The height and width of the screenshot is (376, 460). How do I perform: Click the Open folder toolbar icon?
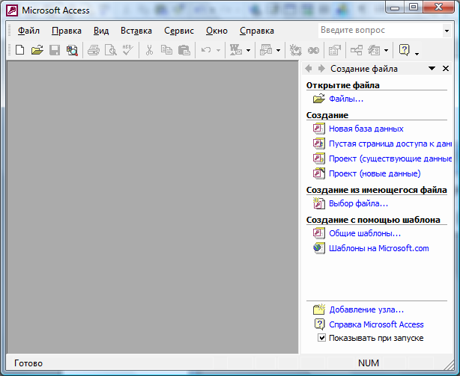[x=37, y=50]
